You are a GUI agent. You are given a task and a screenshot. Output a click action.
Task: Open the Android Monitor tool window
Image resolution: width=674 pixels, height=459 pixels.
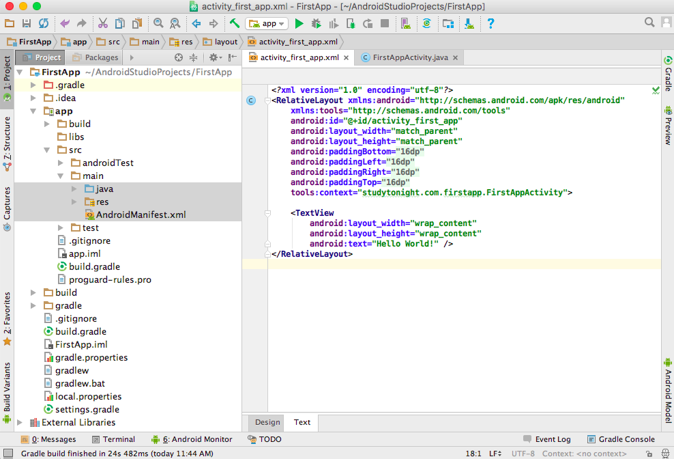tap(192, 439)
